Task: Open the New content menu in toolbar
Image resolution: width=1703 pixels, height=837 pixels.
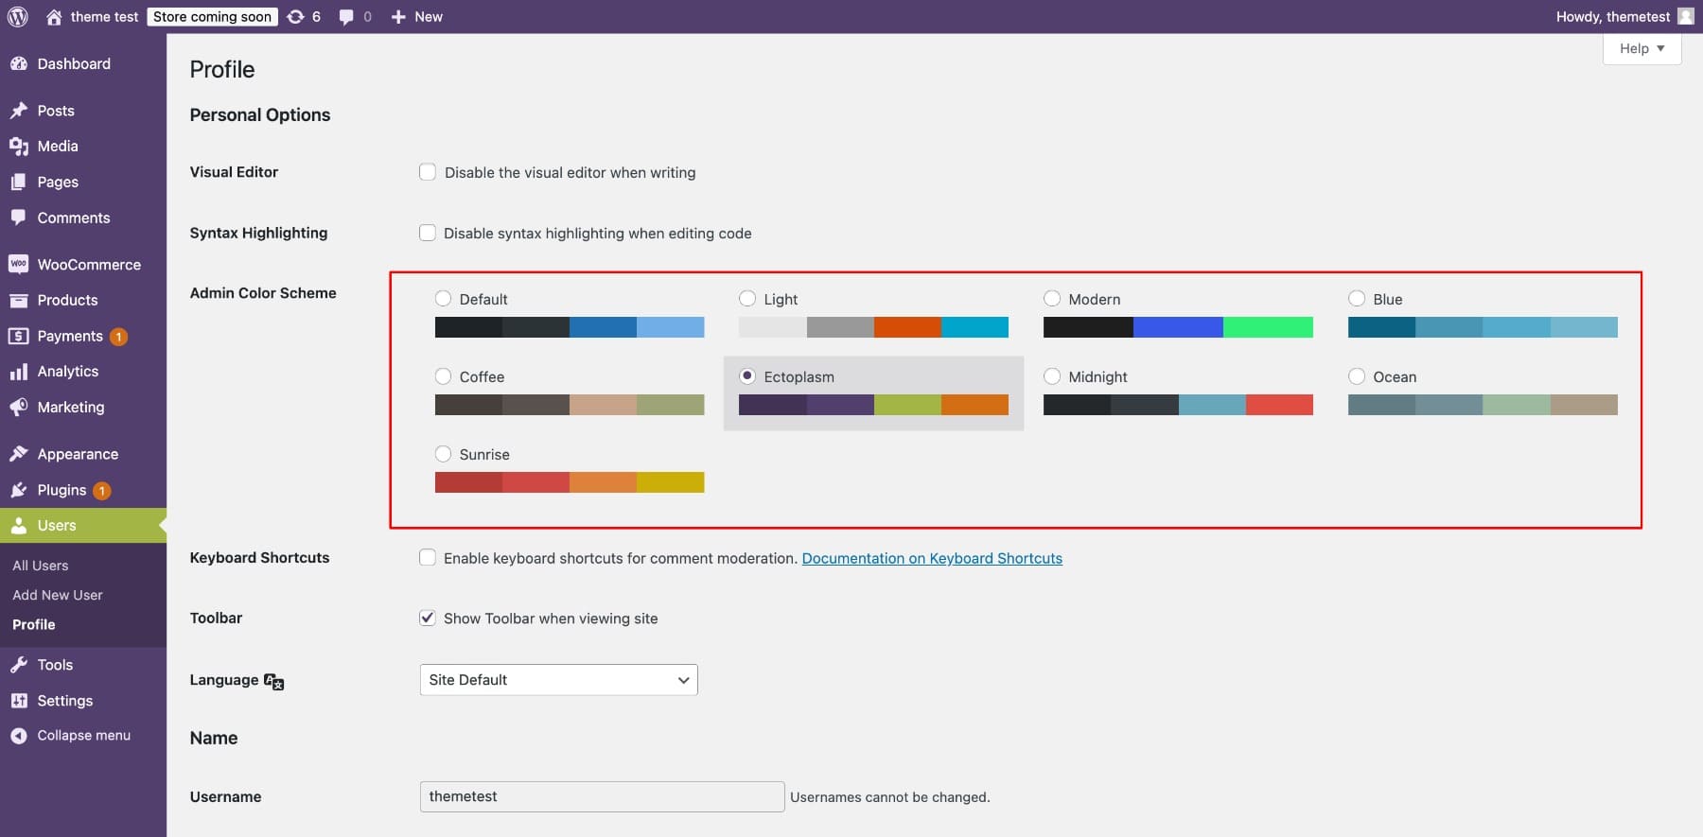Action: point(417,16)
